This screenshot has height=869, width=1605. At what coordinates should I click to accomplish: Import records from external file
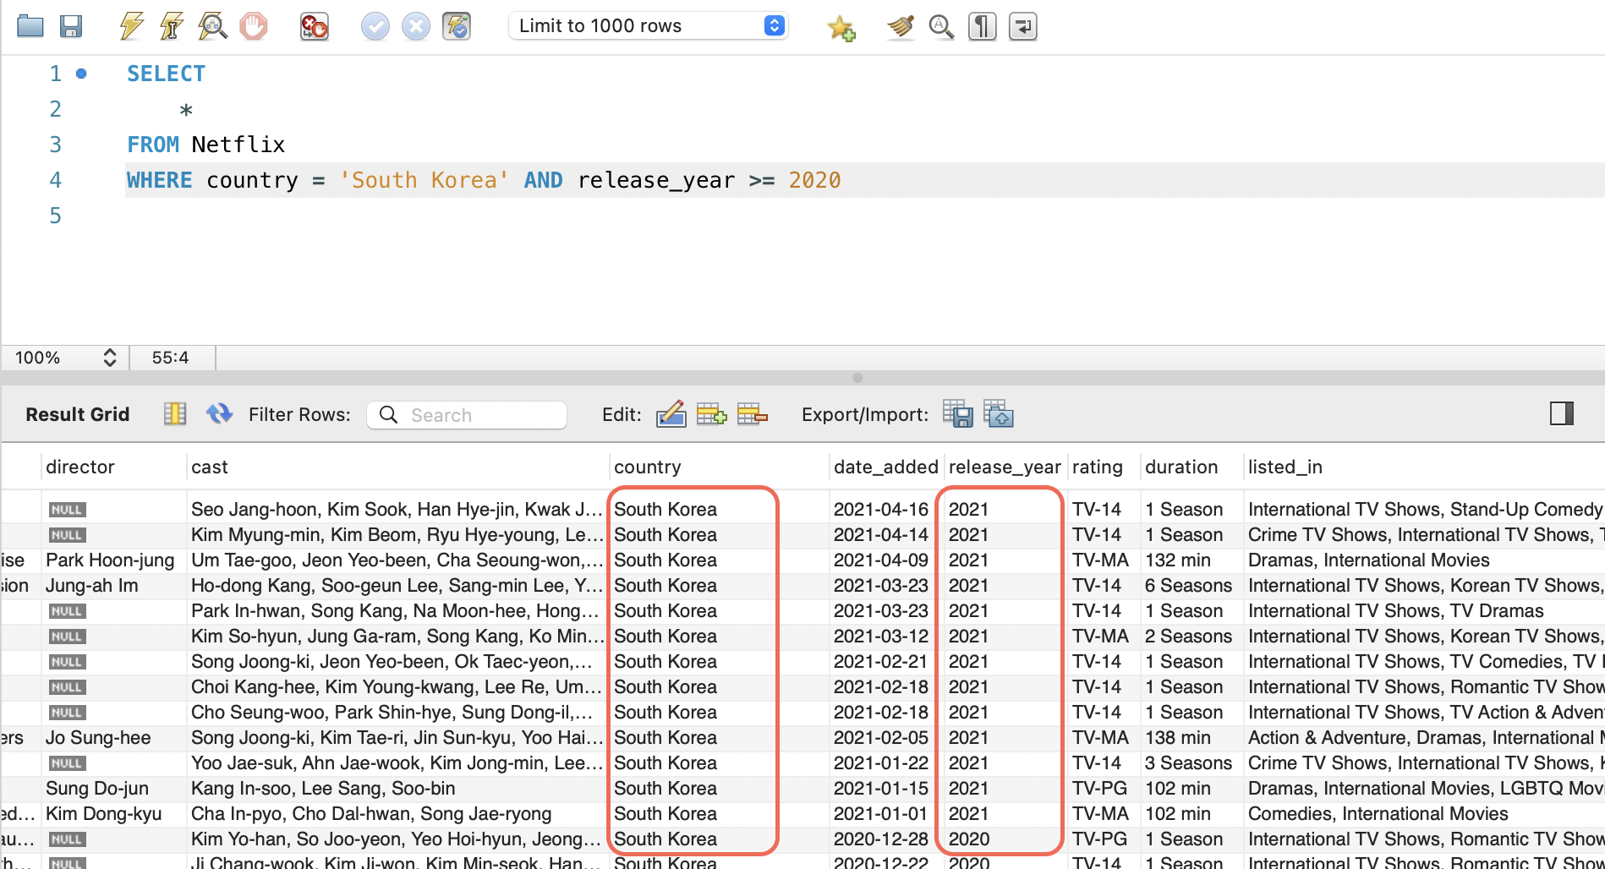pyautogui.click(x=999, y=414)
